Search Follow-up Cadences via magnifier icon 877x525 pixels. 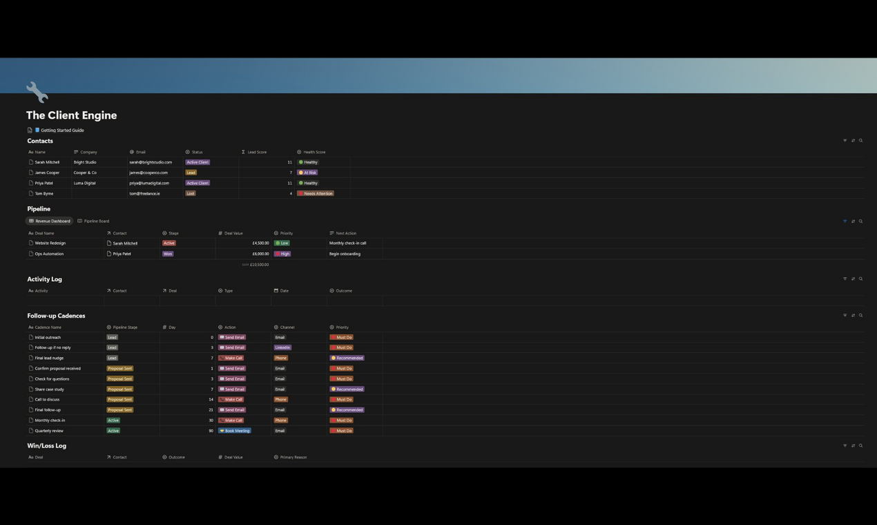(860, 315)
